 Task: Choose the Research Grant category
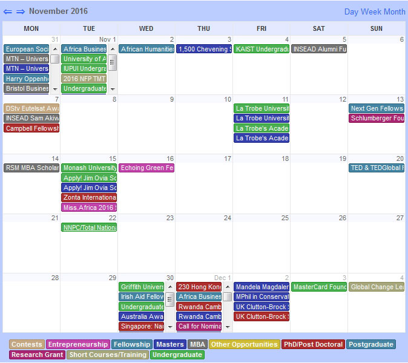(37, 355)
